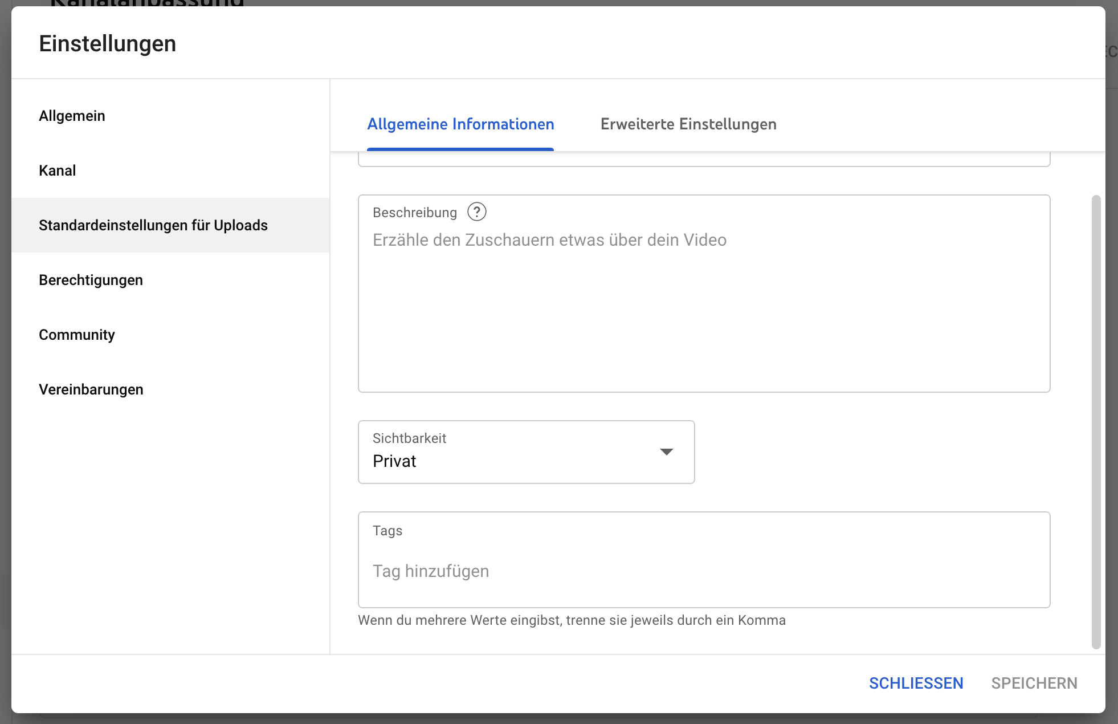Click the Sichtbarkeit dropdown arrow
This screenshot has width=1118, height=724.
[666, 452]
